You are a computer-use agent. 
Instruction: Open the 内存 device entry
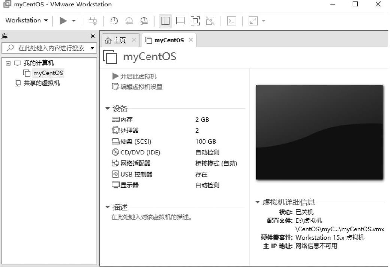(x=127, y=120)
